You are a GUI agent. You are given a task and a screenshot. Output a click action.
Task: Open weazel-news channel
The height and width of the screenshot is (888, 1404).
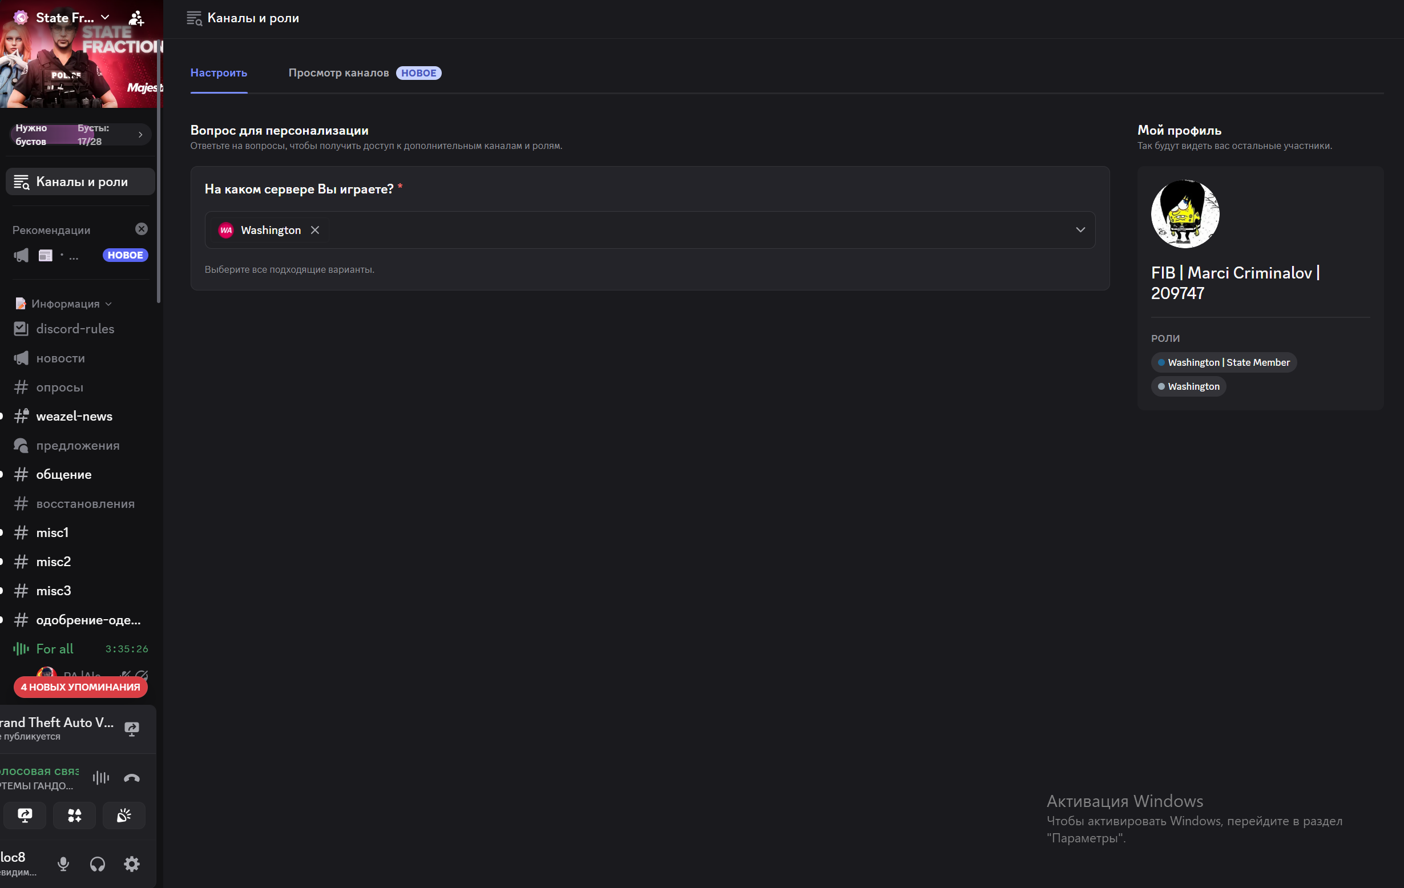click(x=74, y=416)
